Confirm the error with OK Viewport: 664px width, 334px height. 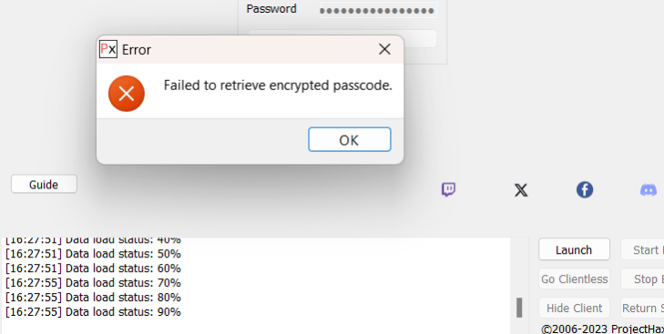click(x=350, y=139)
